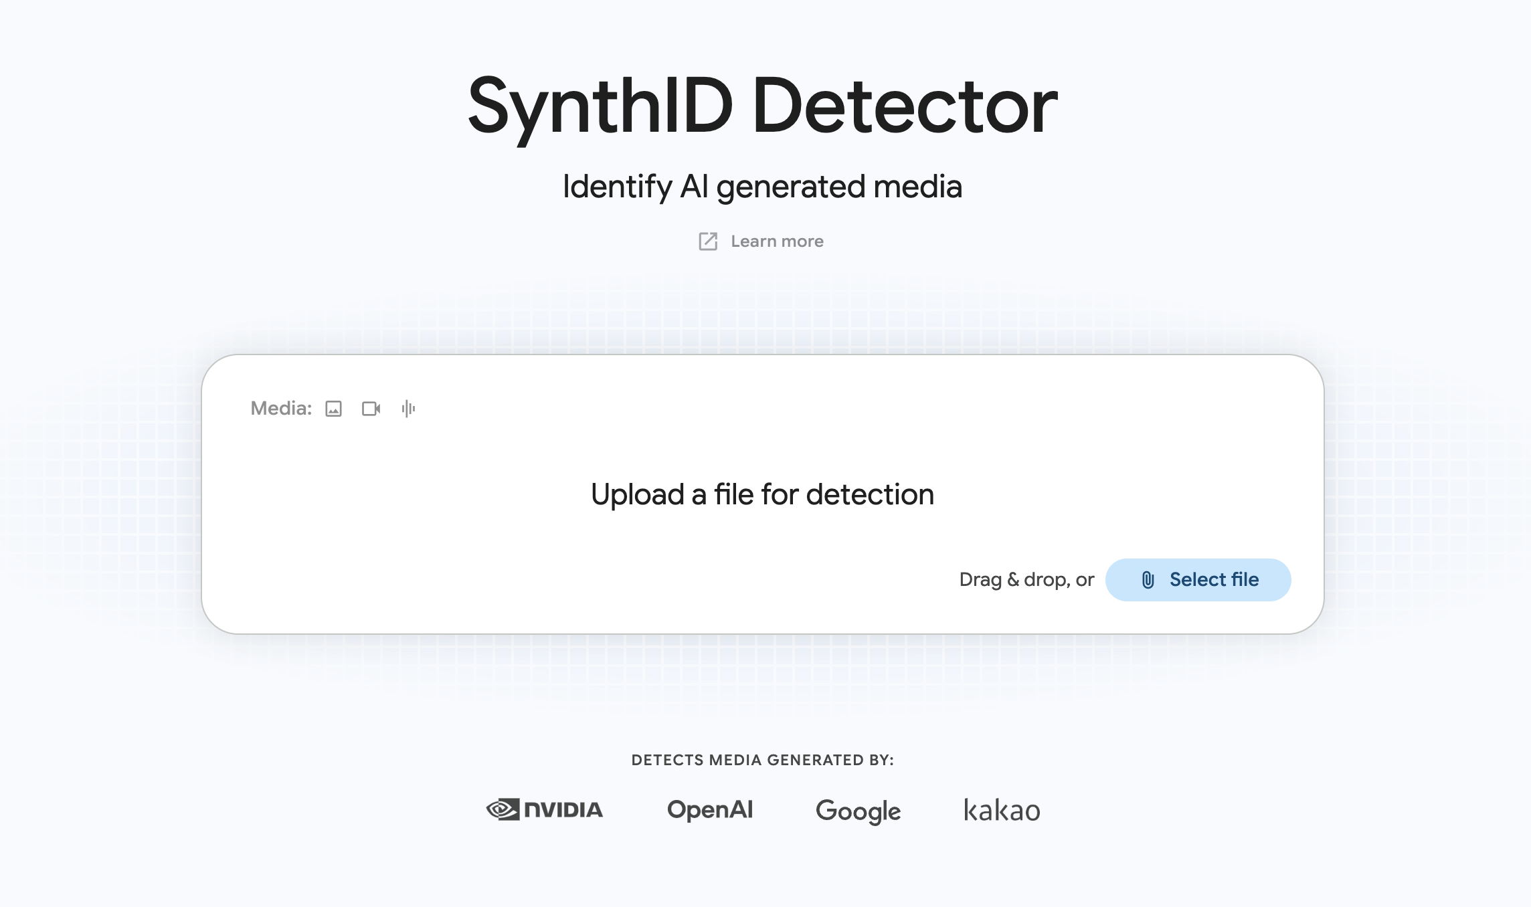Click the 'Drag & drop, or' text
Image resolution: width=1531 pixels, height=907 pixels.
tap(1026, 580)
